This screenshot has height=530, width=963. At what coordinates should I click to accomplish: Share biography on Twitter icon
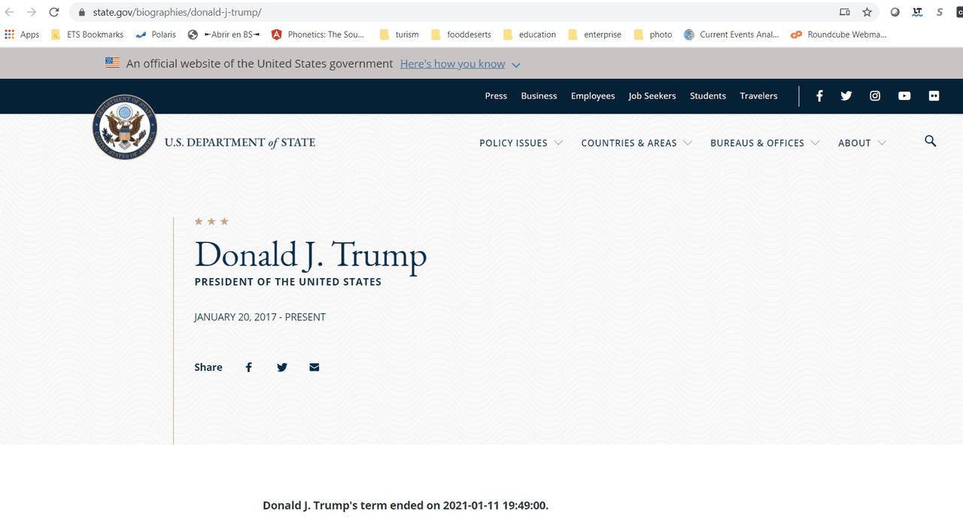(x=282, y=367)
